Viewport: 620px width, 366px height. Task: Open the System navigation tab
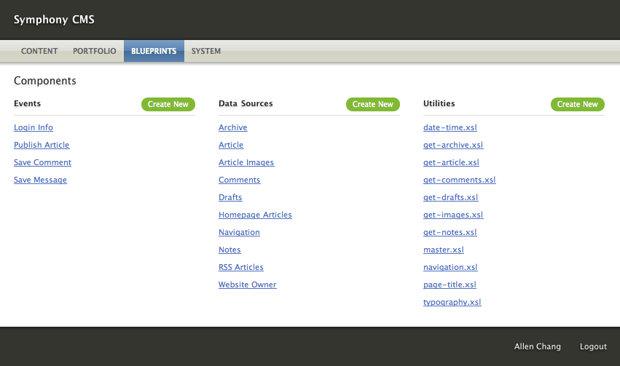(206, 51)
